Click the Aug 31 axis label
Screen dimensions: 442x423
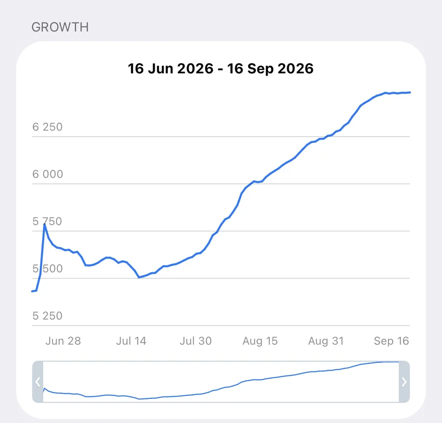pos(326,341)
